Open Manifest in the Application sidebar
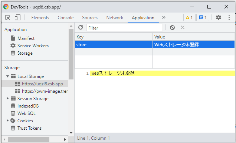Viewport: 236px width, 143px height. pyautogui.click(x=26, y=38)
